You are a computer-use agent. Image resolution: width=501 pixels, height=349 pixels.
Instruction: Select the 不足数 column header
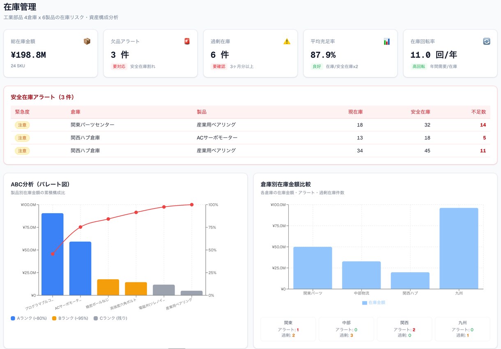(x=478, y=112)
